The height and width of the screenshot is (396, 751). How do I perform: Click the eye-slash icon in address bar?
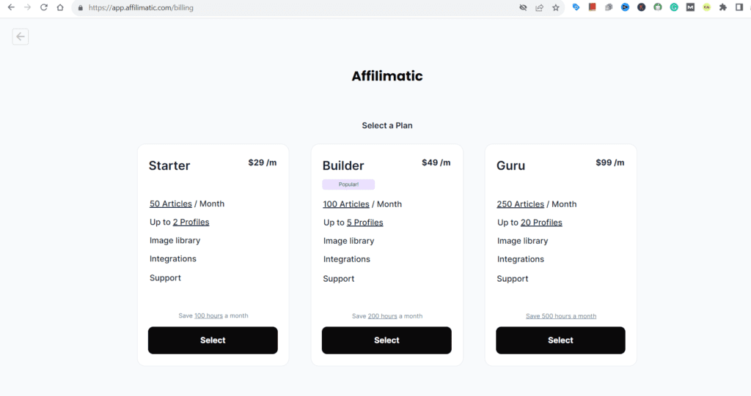pyautogui.click(x=523, y=7)
